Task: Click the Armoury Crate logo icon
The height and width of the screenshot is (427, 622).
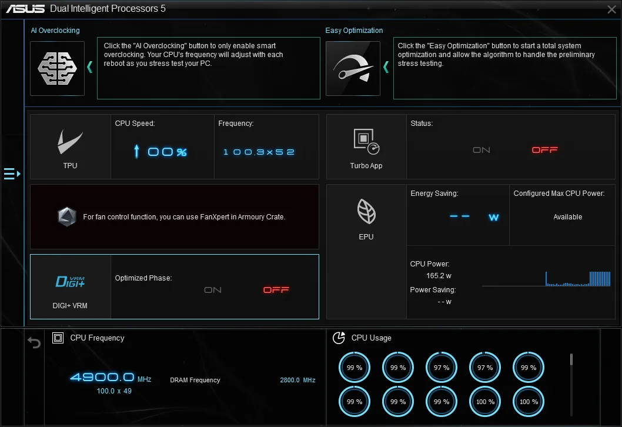Action: [67, 216]
